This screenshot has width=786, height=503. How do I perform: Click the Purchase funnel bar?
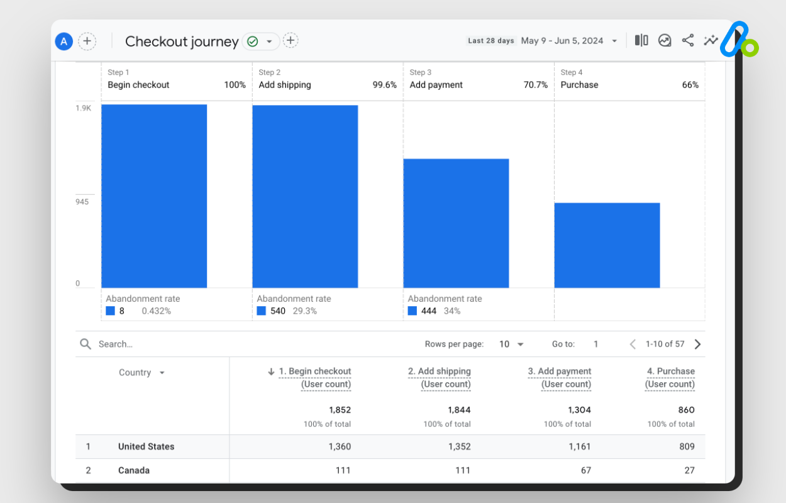coord(607,245)
